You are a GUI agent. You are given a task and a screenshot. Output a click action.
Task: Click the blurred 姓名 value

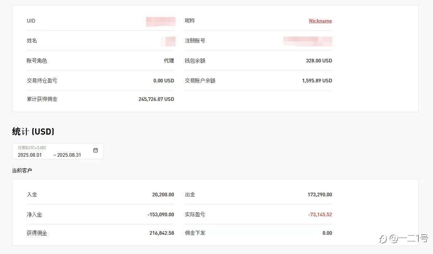pyautogui.click(x=170, y=41)
